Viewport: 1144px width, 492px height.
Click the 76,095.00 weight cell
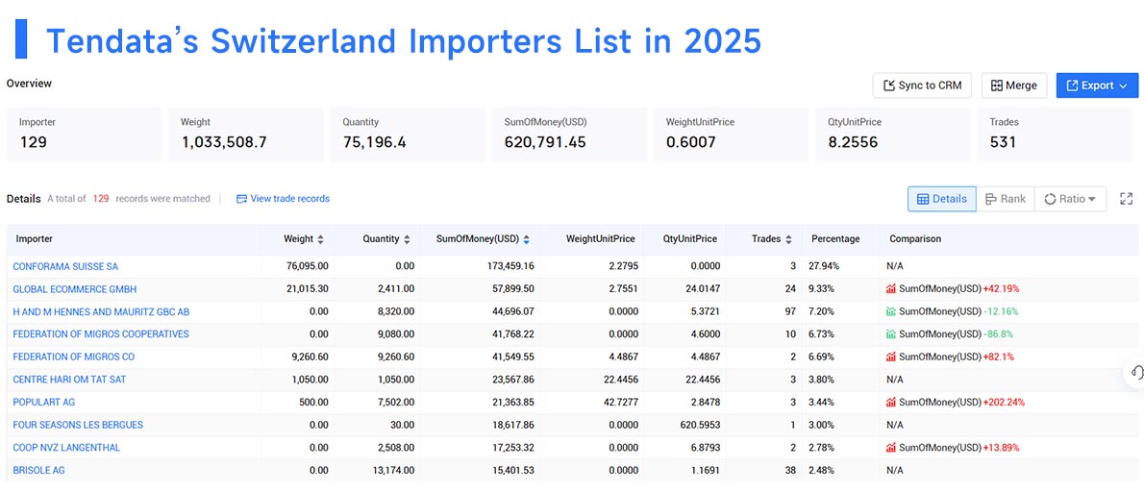pos(308,266)
